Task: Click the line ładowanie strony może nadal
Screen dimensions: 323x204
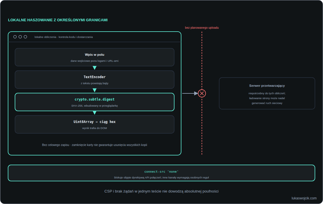Action: click(x=267, y=98)
